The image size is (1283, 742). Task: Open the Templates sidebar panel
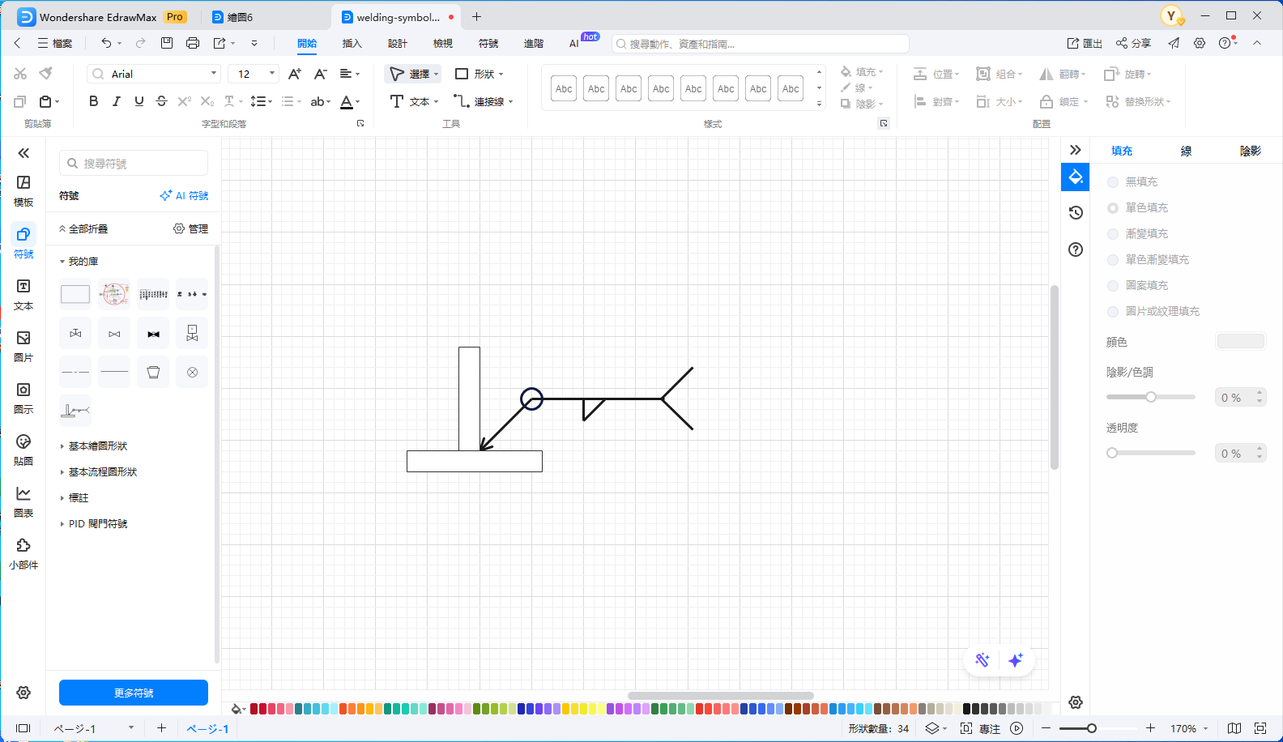pos(23,190)
